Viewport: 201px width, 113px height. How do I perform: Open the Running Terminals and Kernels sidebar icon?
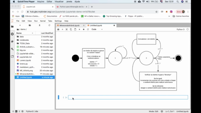click(12, 34)
